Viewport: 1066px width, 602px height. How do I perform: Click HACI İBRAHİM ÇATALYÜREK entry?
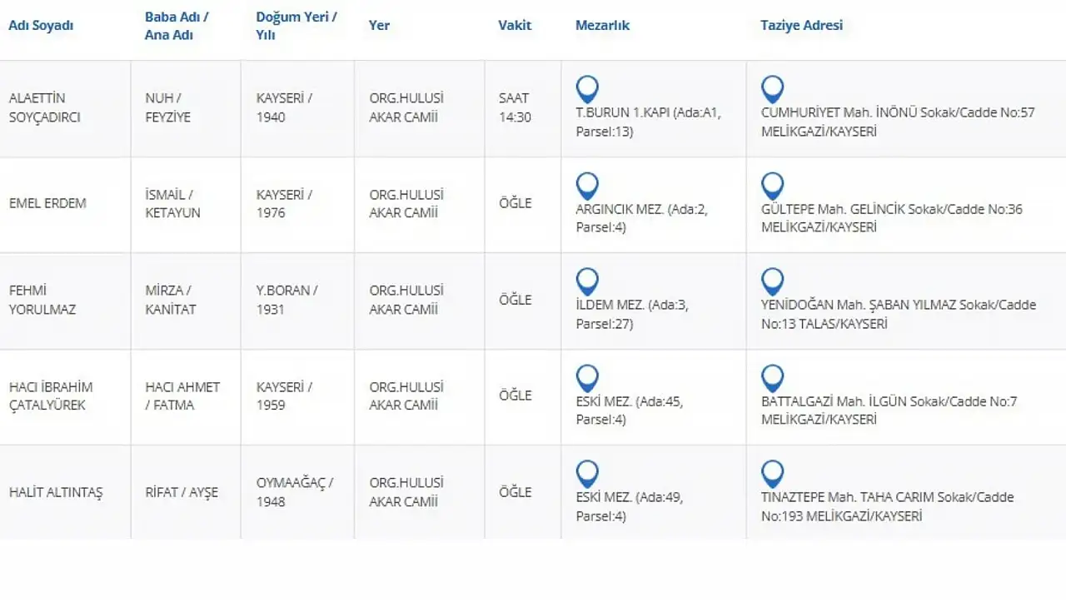[x=50, y=396]
